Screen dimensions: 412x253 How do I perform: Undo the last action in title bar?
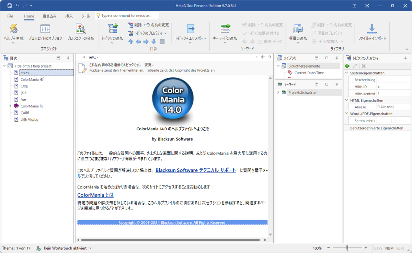click(17, 6)
